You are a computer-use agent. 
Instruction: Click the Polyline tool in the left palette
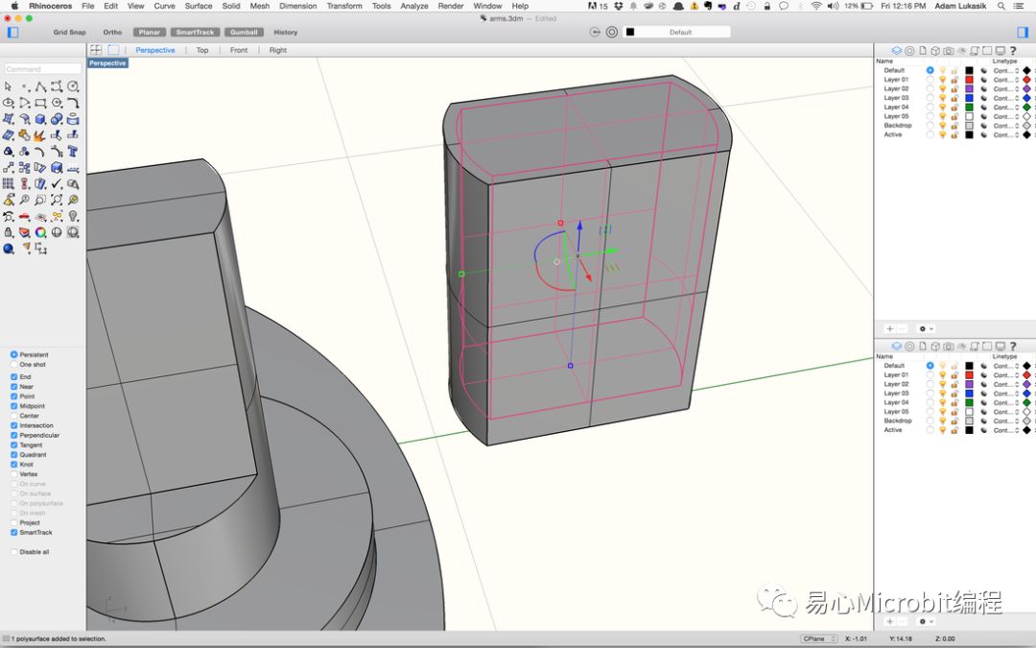click(x=41, y=86)
